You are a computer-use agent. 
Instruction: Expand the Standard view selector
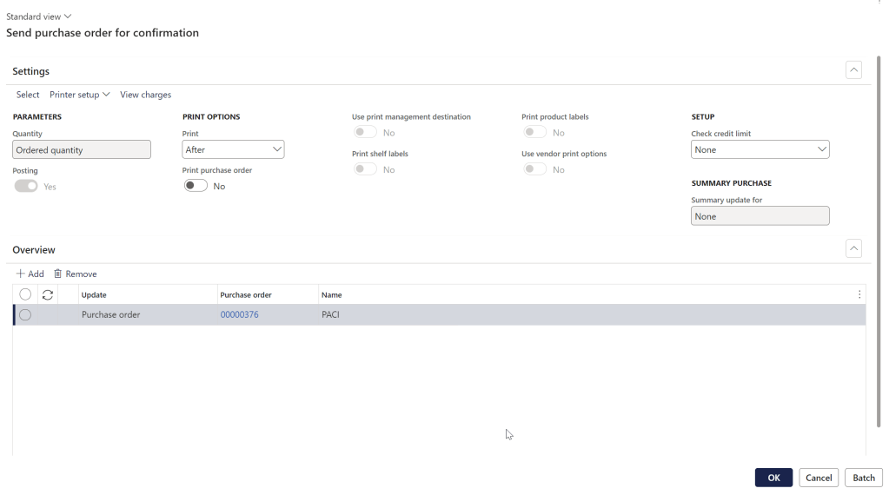[39, 16]
